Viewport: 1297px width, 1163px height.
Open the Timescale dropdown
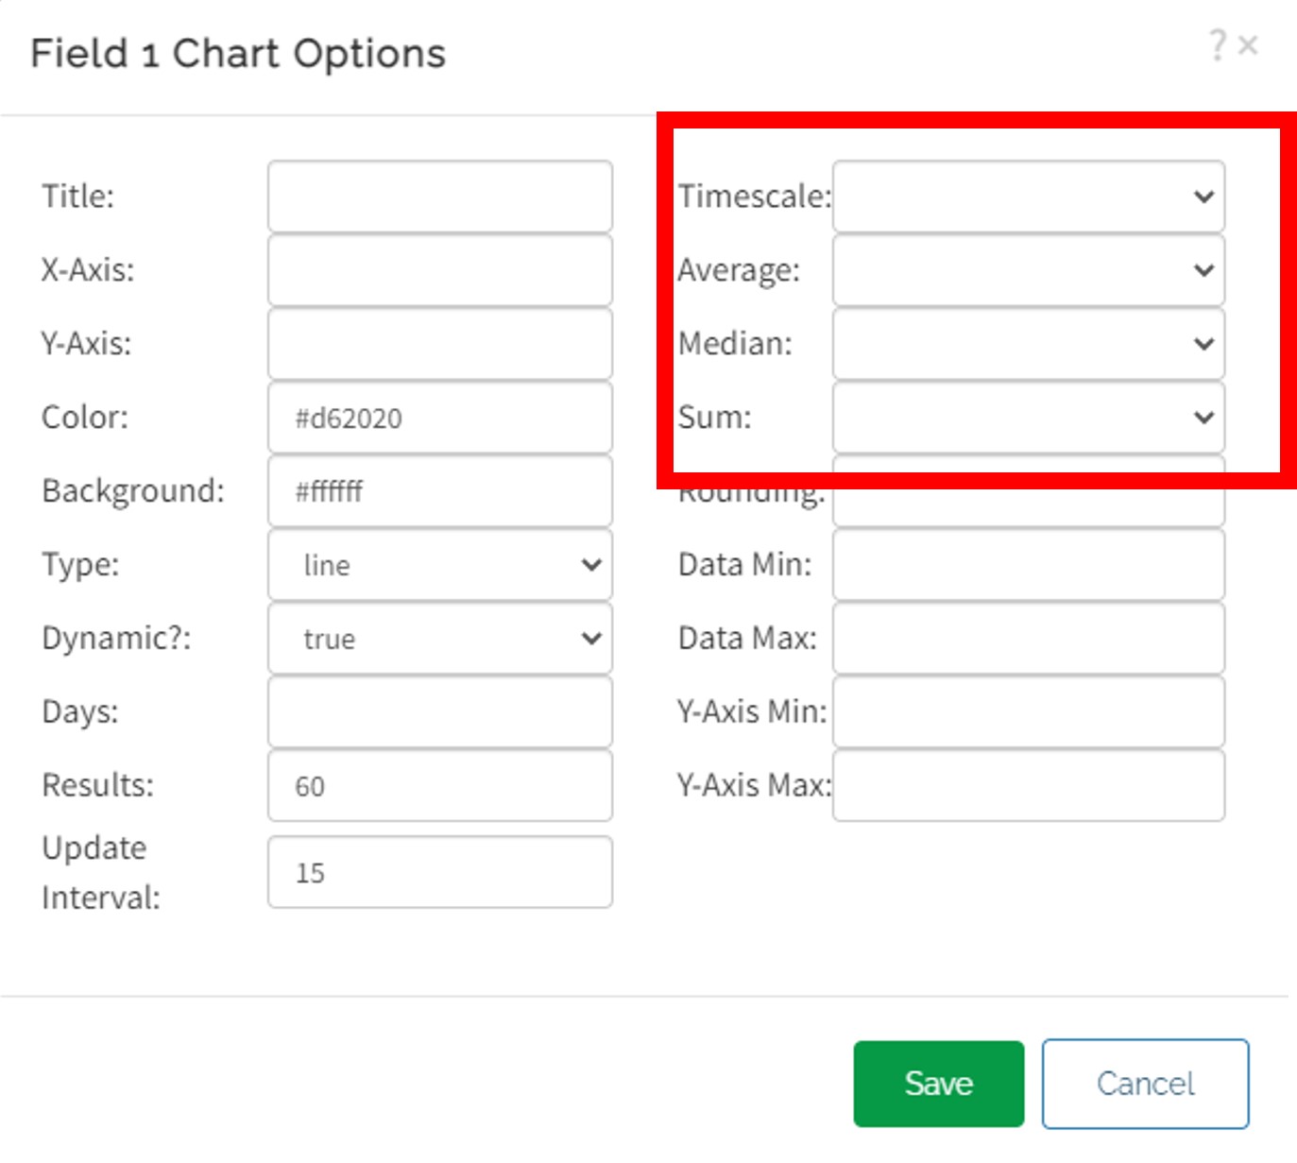pyautogui.click(x=1028, y=197)
